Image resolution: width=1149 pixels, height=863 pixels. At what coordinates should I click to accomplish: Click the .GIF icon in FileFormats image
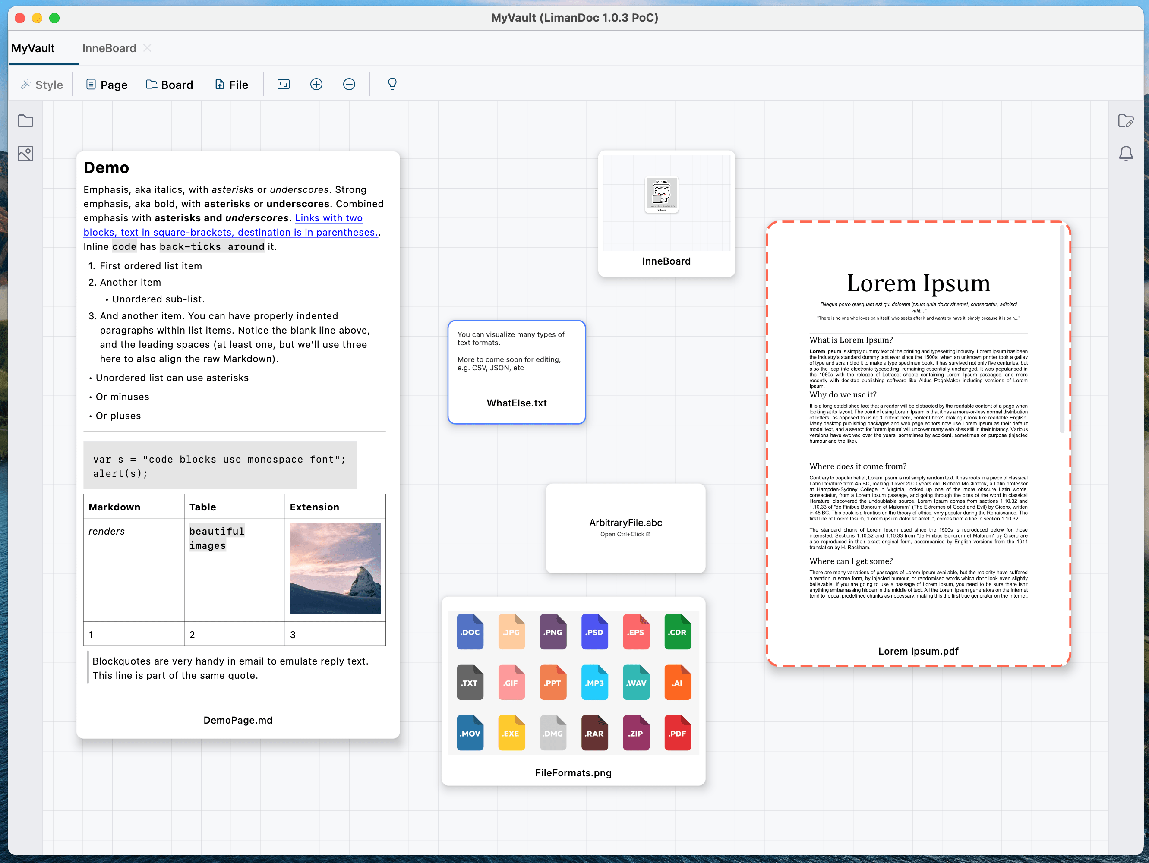click(511, 682)
